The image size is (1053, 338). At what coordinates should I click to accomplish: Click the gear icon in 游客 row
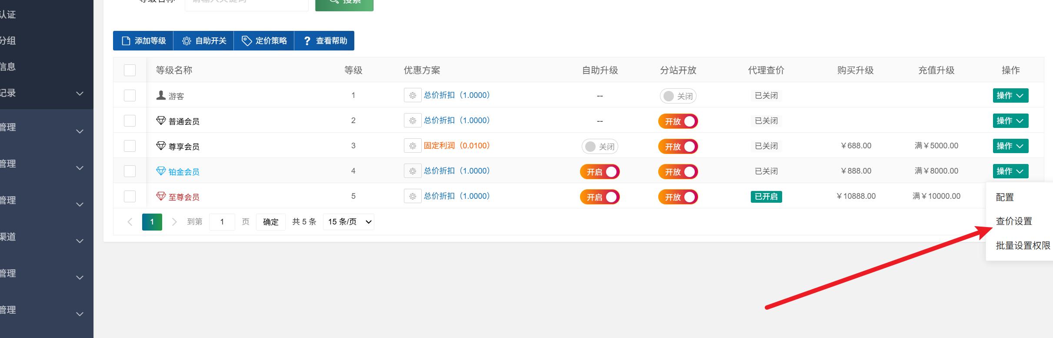point(413,95)
